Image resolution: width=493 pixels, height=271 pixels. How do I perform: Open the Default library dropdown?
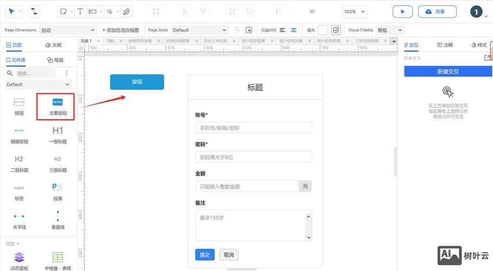coord(38,84)
